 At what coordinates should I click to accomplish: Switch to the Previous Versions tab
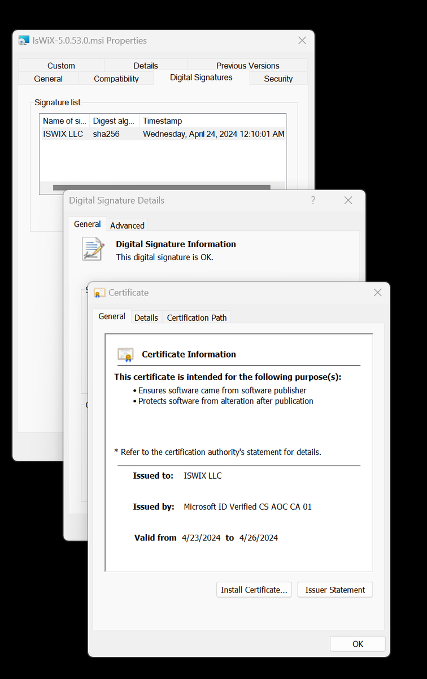[x=247, y=66]
